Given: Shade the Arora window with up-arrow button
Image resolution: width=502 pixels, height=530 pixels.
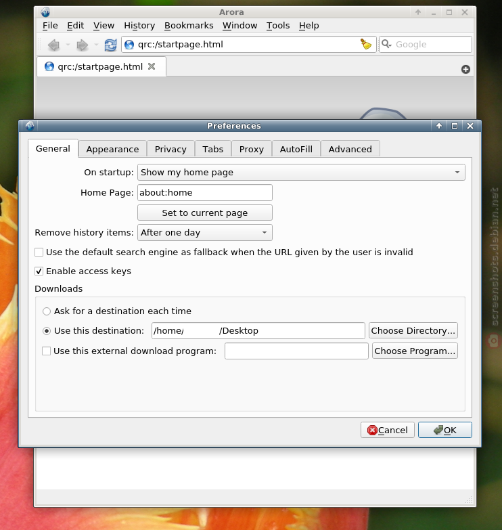Looking at the screenshot, I should pos(418,12).
